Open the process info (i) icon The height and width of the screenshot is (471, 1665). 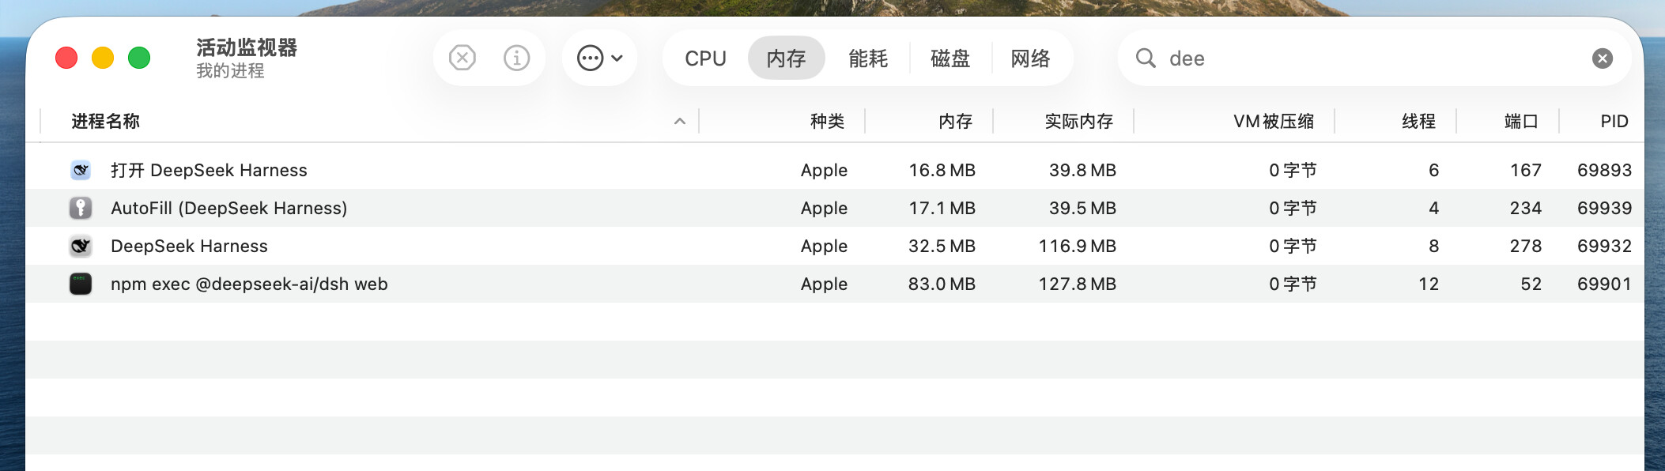516,58
